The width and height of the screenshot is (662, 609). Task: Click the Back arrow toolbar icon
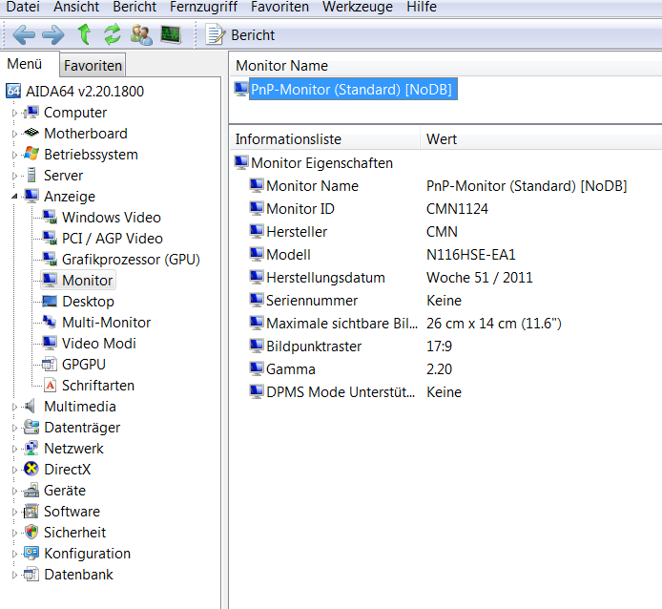pos(24,34)
